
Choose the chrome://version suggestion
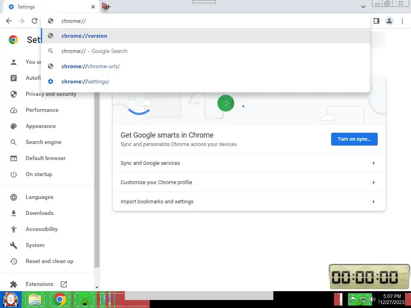click(x=205, y=36)
